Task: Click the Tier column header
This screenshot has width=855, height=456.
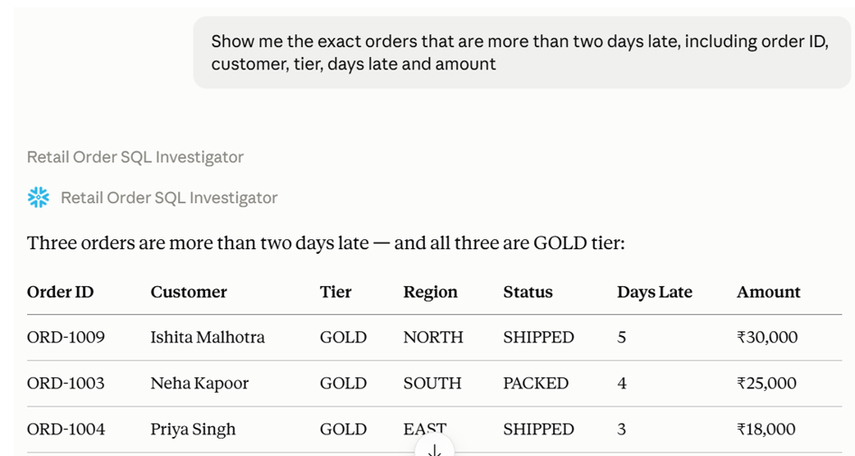Action: (x=335, y=292)
